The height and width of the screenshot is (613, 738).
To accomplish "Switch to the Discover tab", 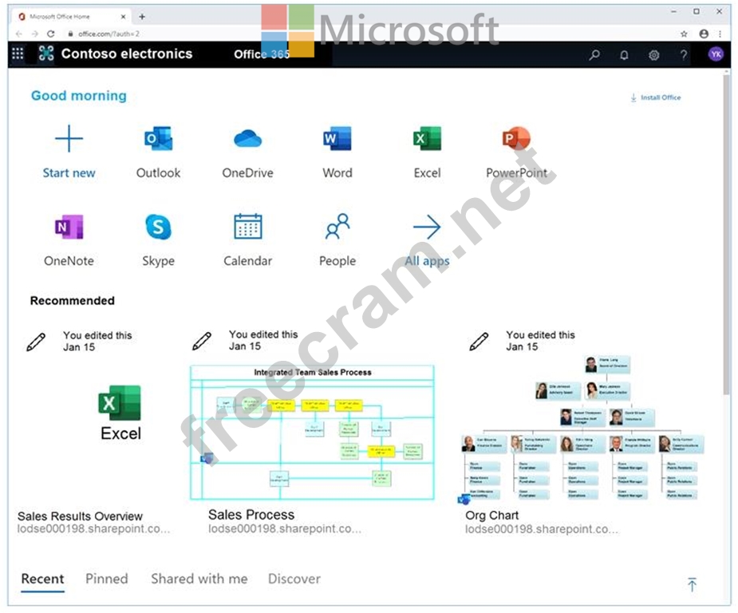I will click(294, 579).
